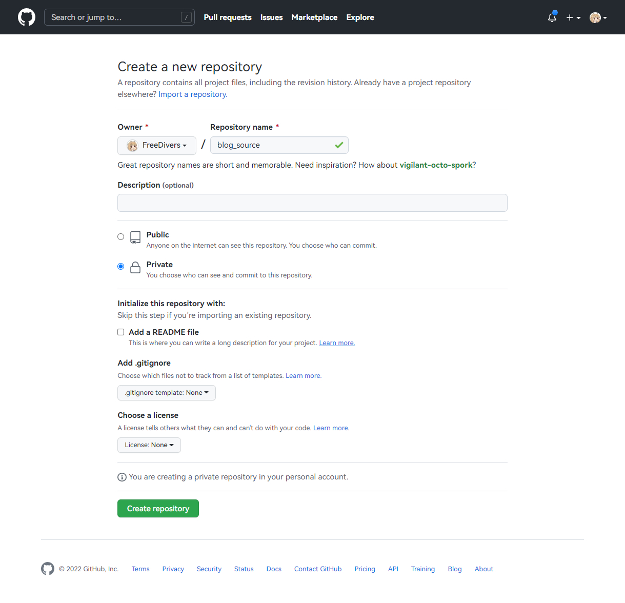This screenshot has width=625, height=603.
Task: Click the FreeDivers owner avatar
Action: click(132, 146)
